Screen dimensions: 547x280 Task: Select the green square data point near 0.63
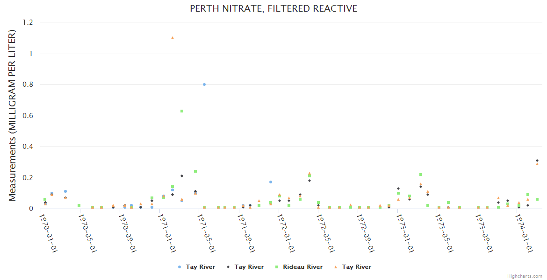tap(182, 111)
